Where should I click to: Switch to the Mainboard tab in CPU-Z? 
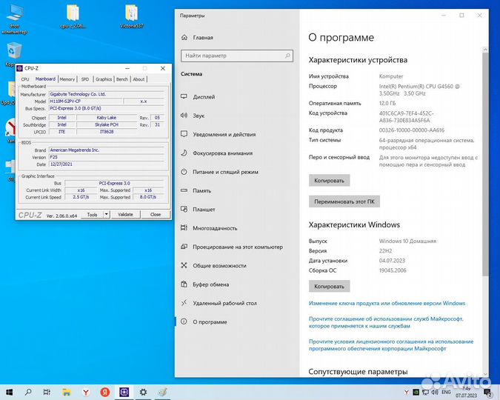click(45, 79)
